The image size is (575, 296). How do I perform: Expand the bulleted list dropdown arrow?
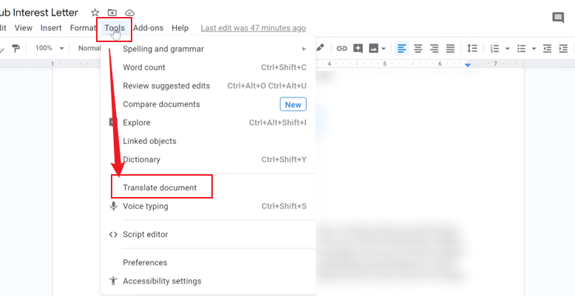pos(534,49)
